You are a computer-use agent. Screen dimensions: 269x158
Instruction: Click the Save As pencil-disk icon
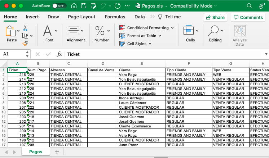[93, 6]
